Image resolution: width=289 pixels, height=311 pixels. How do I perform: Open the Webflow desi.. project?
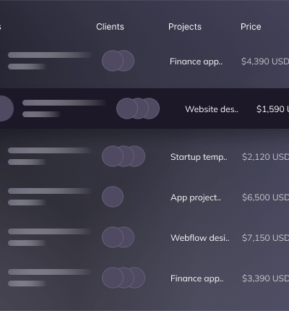(200, 238)
